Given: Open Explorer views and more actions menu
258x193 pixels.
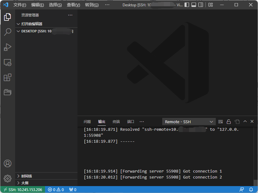Looking at the screenshot, I should coord(70,15).
